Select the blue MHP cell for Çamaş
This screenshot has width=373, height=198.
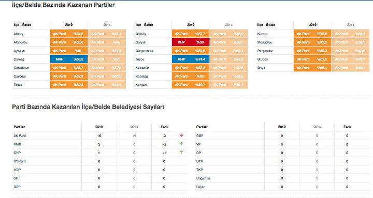(x=69, y=59)
